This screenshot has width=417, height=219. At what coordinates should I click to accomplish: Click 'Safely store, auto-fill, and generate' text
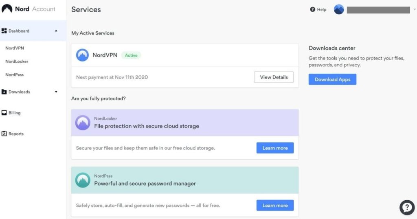coord(148,205)
